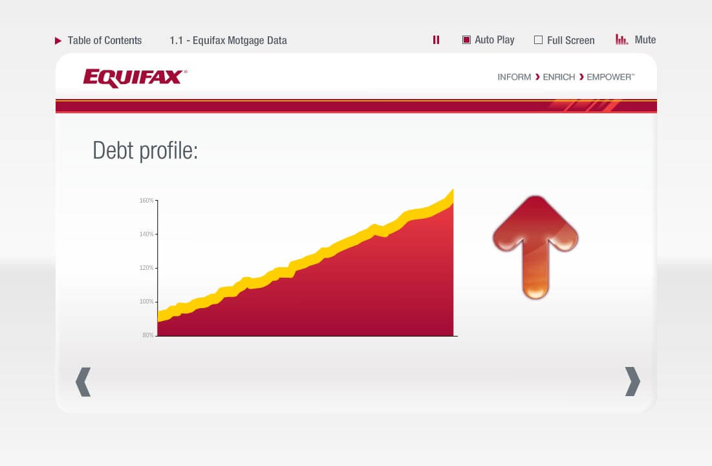Click the triangle beside Table of Contents
The width and height of the screenshot is (712, 466).
[58, 41]
